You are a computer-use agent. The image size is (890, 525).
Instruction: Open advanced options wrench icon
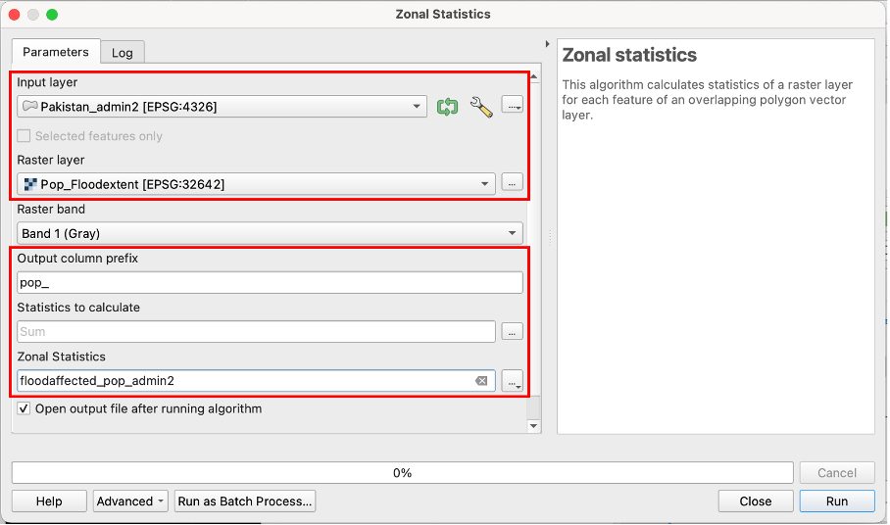coord(481,107)
